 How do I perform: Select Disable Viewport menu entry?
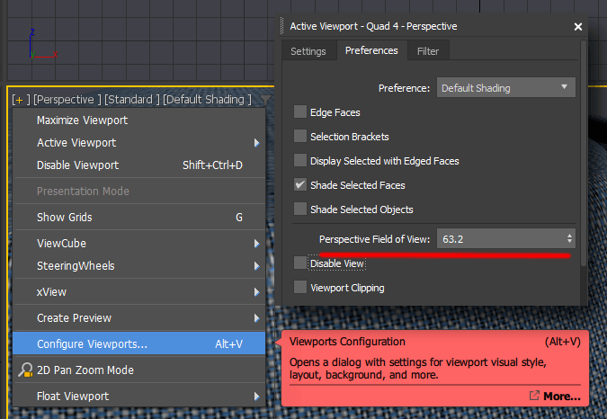pyautogui.click(x=139, y=165)
